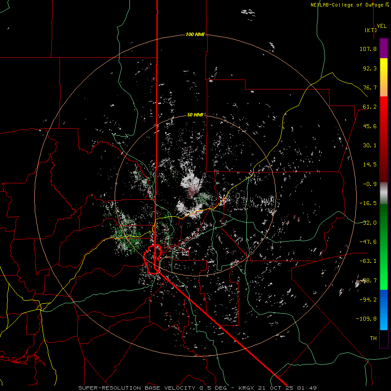Click the blue segment of velocity color bar
This screenshot has height=391, width=391.
[384, 310]
